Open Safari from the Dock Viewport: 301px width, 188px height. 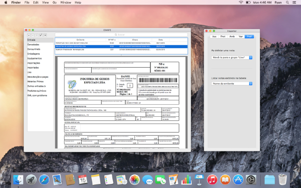point(44,180)
